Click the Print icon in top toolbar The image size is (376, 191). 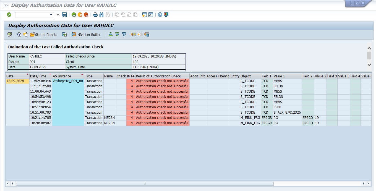tap(95, 15)
